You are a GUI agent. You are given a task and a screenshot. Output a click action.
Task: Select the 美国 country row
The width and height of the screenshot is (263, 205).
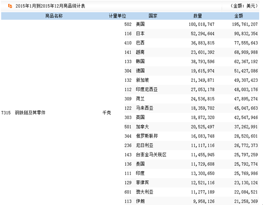pyautogui.click(x=191, y=24)
